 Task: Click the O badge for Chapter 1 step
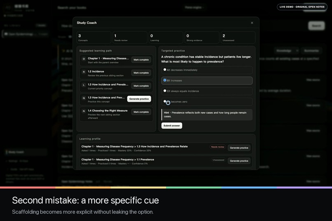pyautogui.click(x=84, y=59)
